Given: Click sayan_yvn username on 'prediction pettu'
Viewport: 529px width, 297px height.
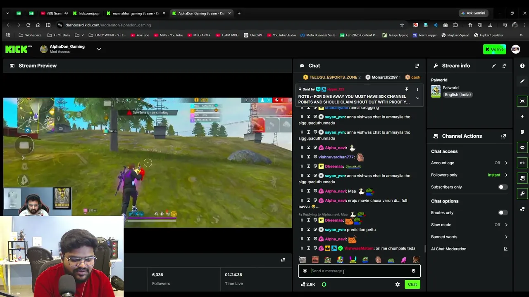Looking at the screenshot, I should (x=335, y=229).
